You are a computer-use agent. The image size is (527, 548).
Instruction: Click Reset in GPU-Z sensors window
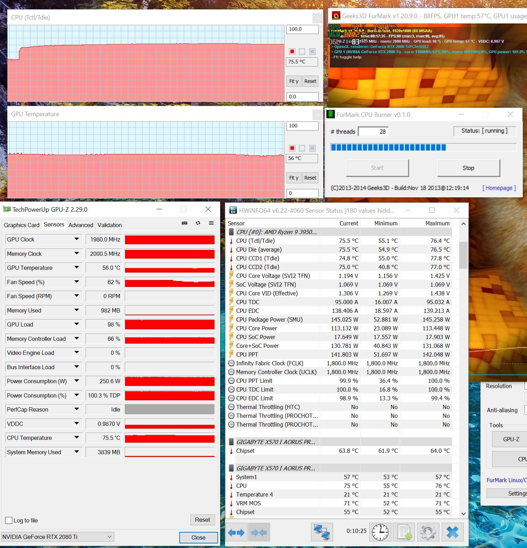click(x=202, y=520)
